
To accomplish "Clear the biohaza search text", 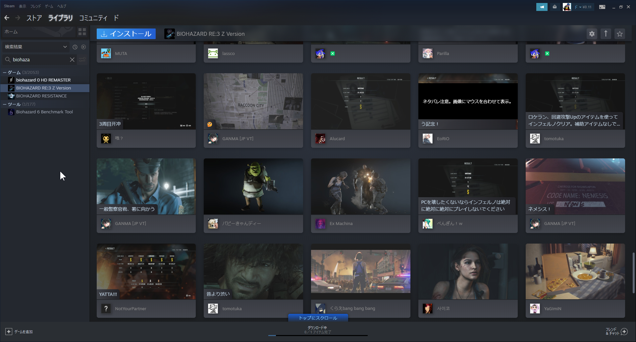I will [x=72, y=60].
